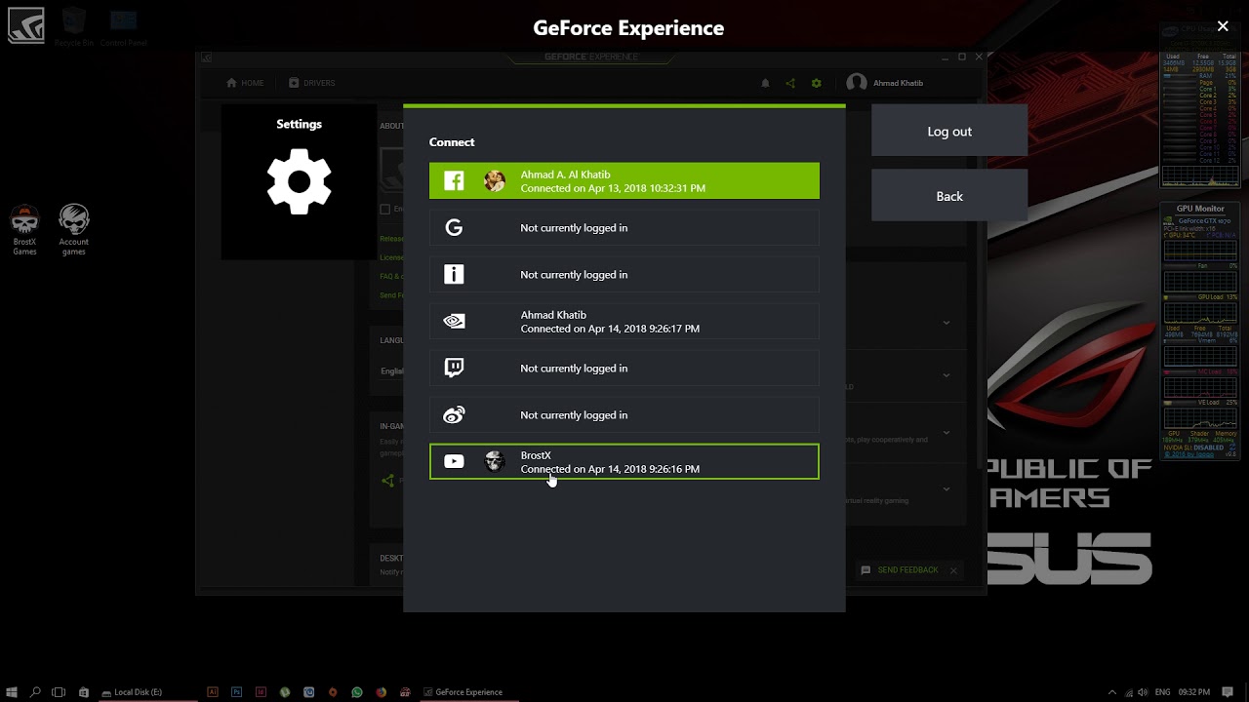
Task: Click the Imgur account icon
Action: click(454, 275)
